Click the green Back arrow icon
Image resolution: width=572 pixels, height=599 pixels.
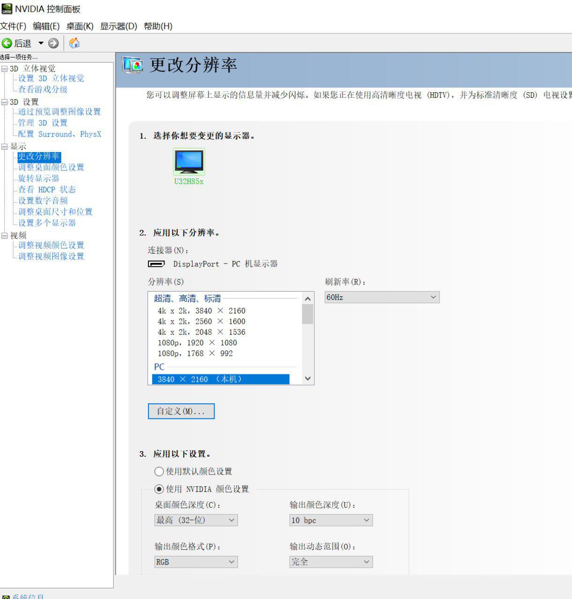point(7,44)
